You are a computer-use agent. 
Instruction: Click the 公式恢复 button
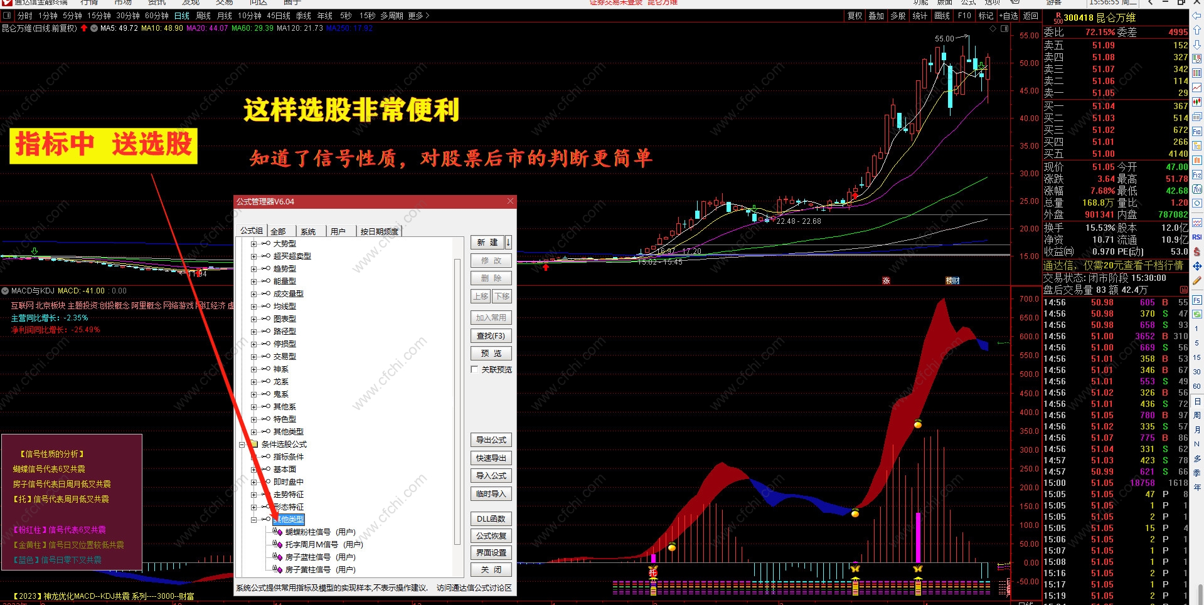tap(491, 536)
